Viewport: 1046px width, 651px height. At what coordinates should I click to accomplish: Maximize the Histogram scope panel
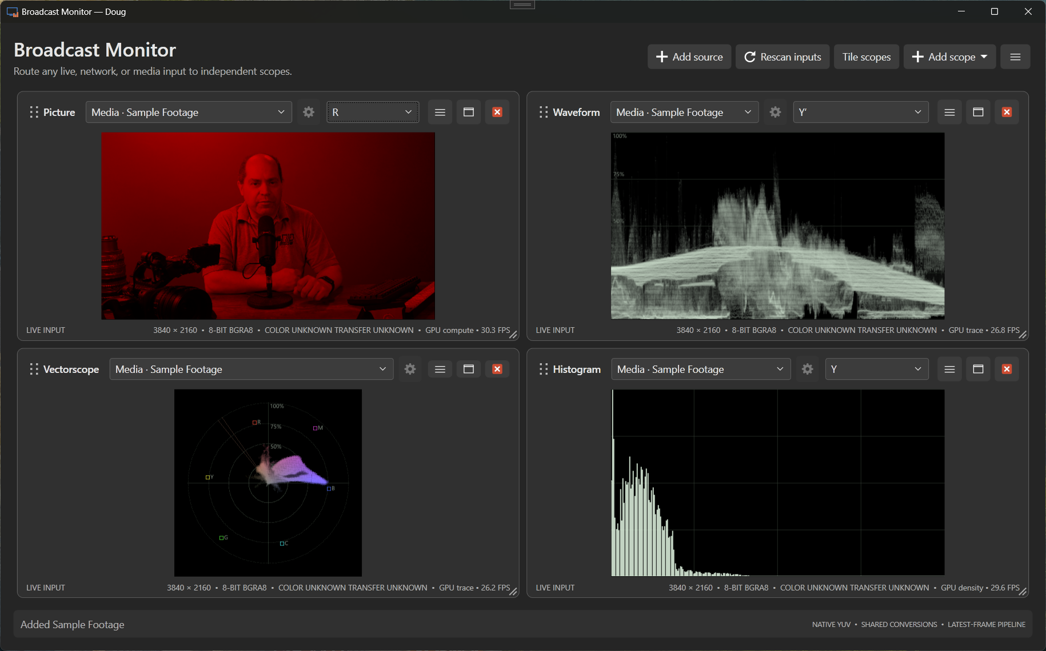point(978,369)
